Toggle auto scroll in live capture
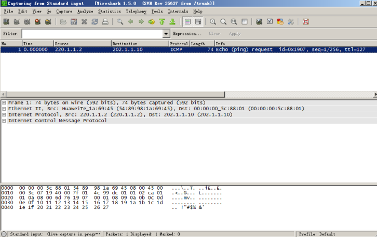Viewport: 377px width, 237px height. [198, 22]
